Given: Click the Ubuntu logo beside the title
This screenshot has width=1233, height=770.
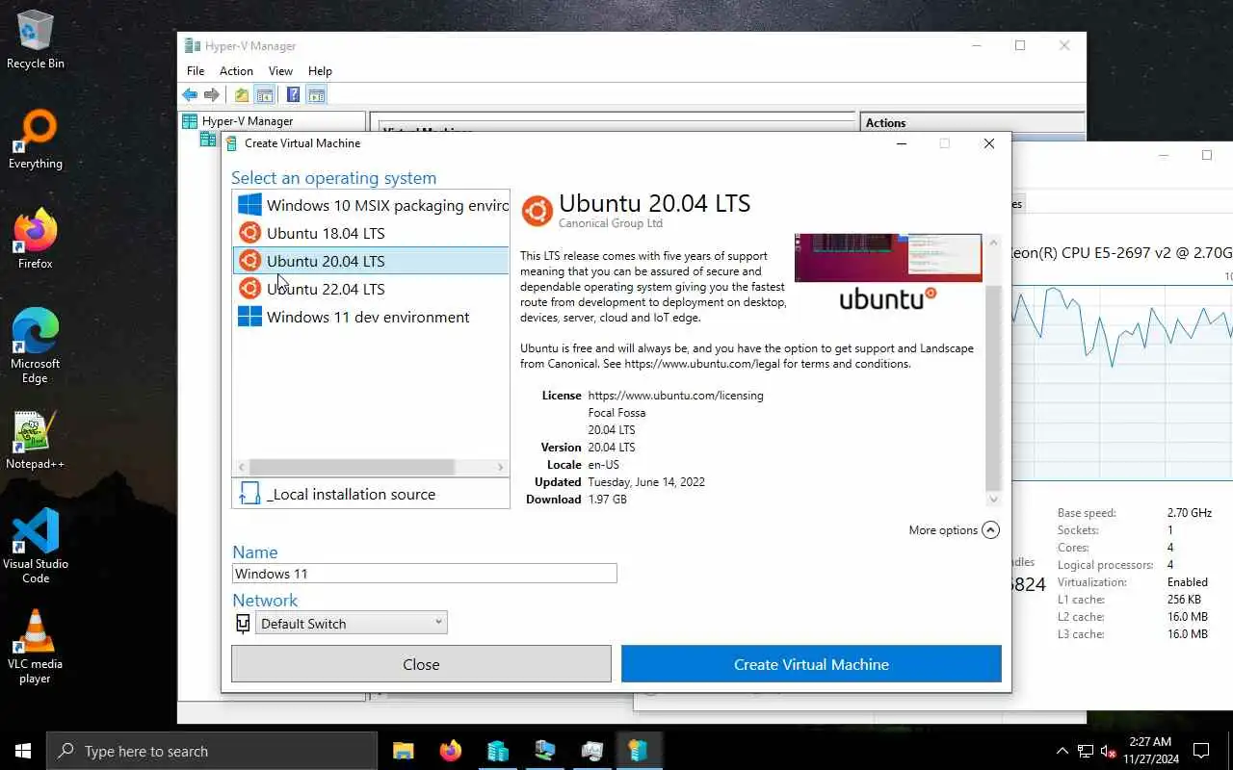Looking at the screenshot, I should (537, 211).
